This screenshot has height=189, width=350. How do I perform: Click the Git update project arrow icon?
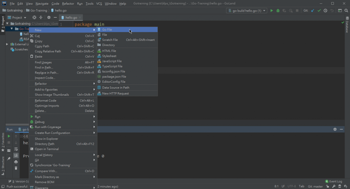[312, 11]
